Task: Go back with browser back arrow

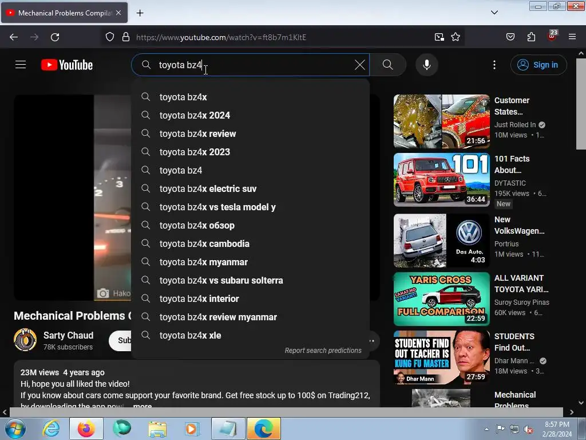Action: [14, 37]
